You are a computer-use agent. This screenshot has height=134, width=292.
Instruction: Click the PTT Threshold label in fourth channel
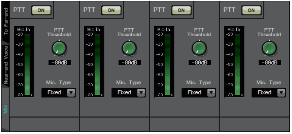pos(269,32)
